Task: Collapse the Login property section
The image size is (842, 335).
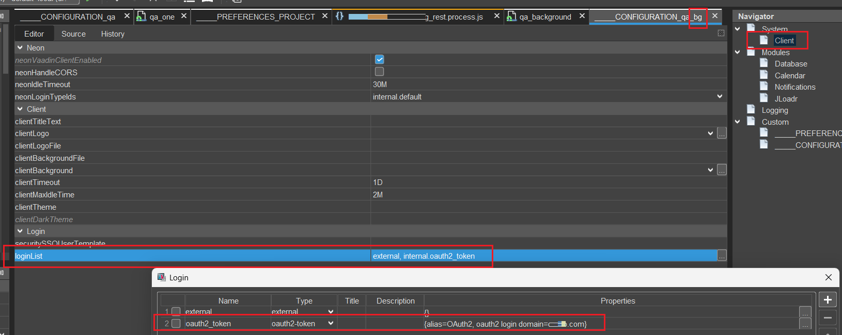Action: click(20, 231)
